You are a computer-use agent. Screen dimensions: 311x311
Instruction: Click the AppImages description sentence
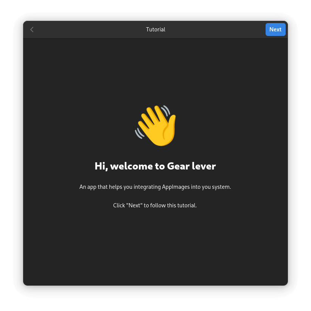click(x=155, y=187)
